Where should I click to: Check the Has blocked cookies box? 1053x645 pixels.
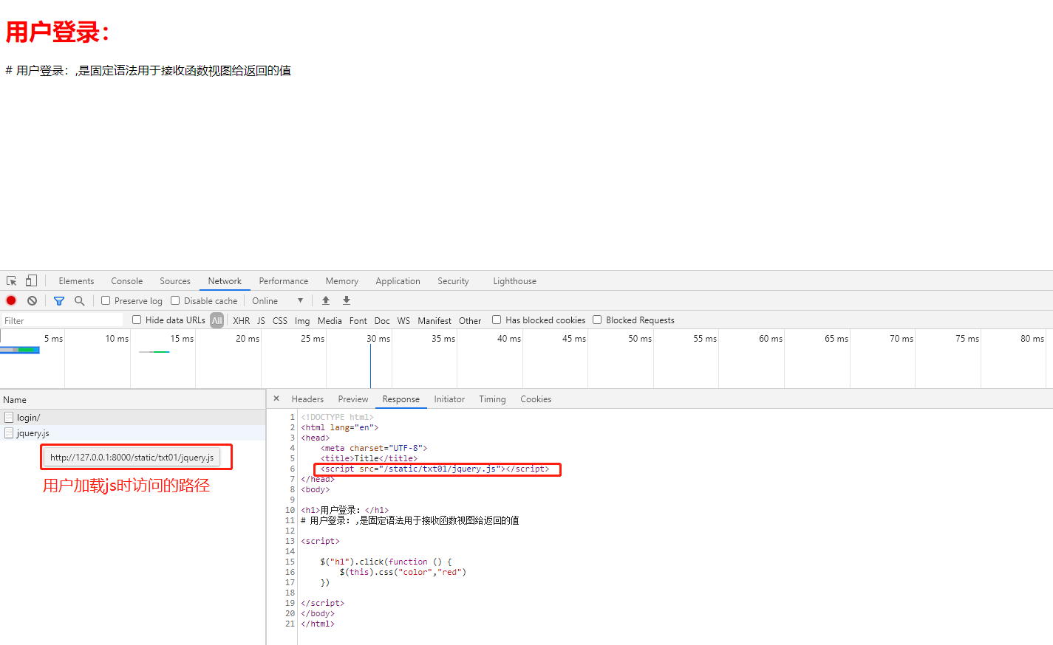pyautogui.click(x=497, y=320)
